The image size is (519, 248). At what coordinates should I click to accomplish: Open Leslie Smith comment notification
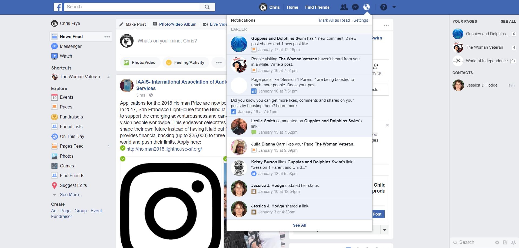click(x=300, y=127)
